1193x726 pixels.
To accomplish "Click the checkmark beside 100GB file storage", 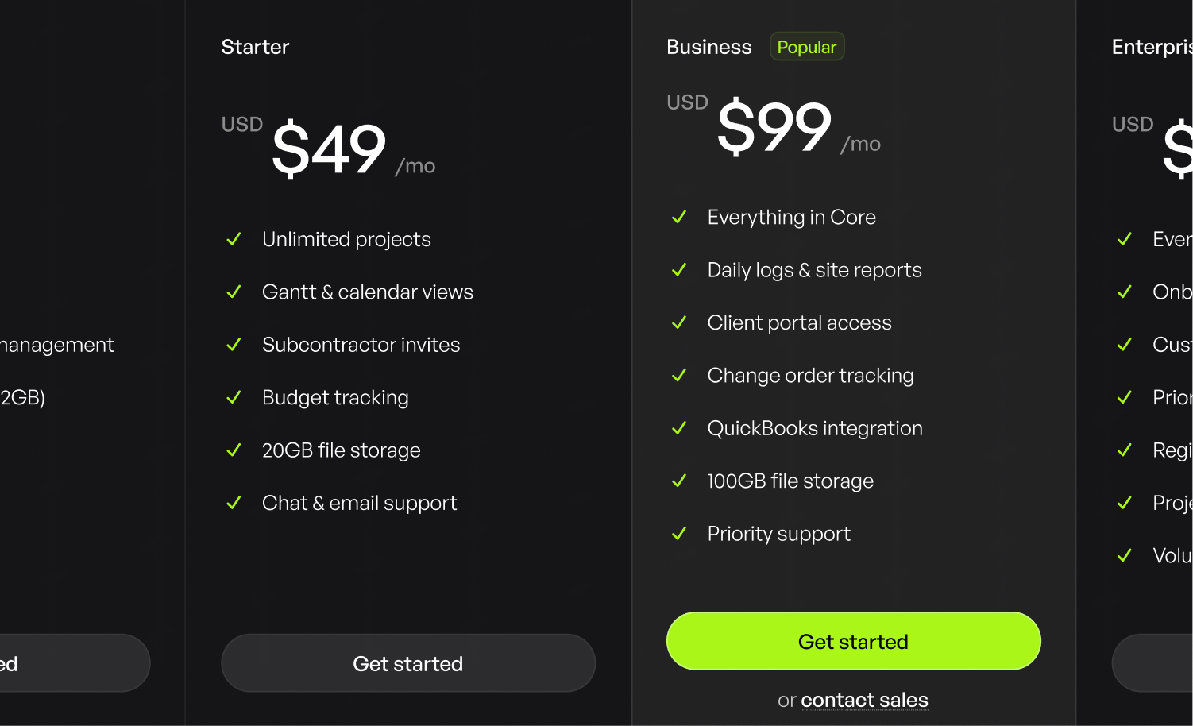I will (x=679, y=481).
